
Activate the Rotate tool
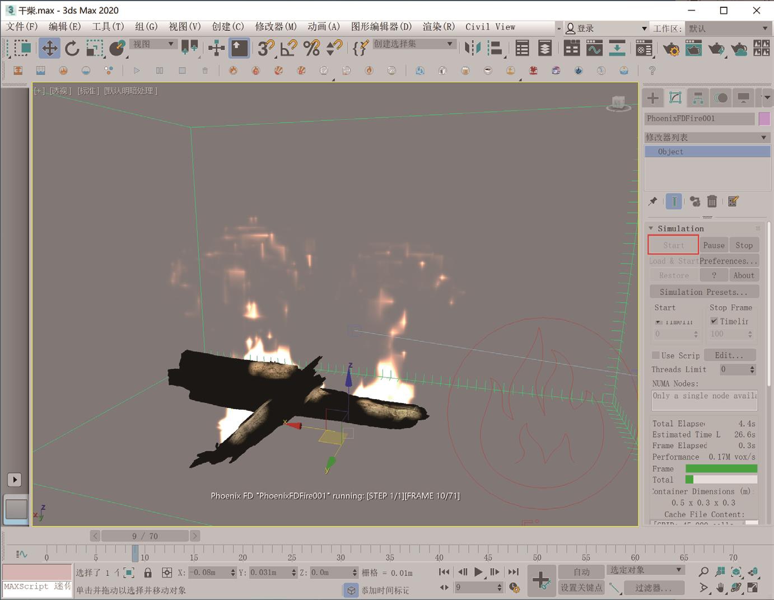[72, 49]
